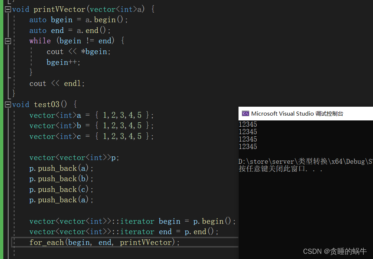Click the last 12345 console output line

click(x=248, y=147)
